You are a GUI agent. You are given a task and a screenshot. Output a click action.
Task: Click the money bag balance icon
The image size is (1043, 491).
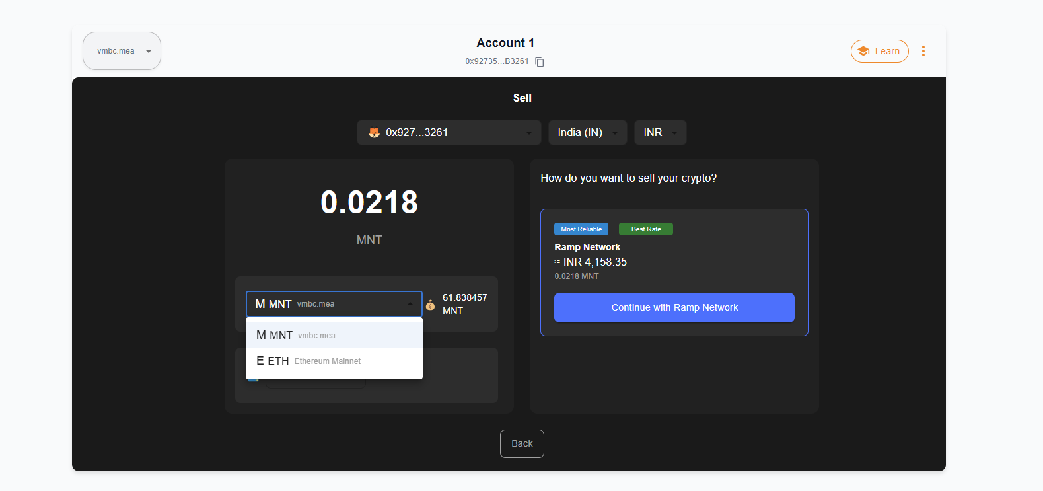tap(430, 305)
